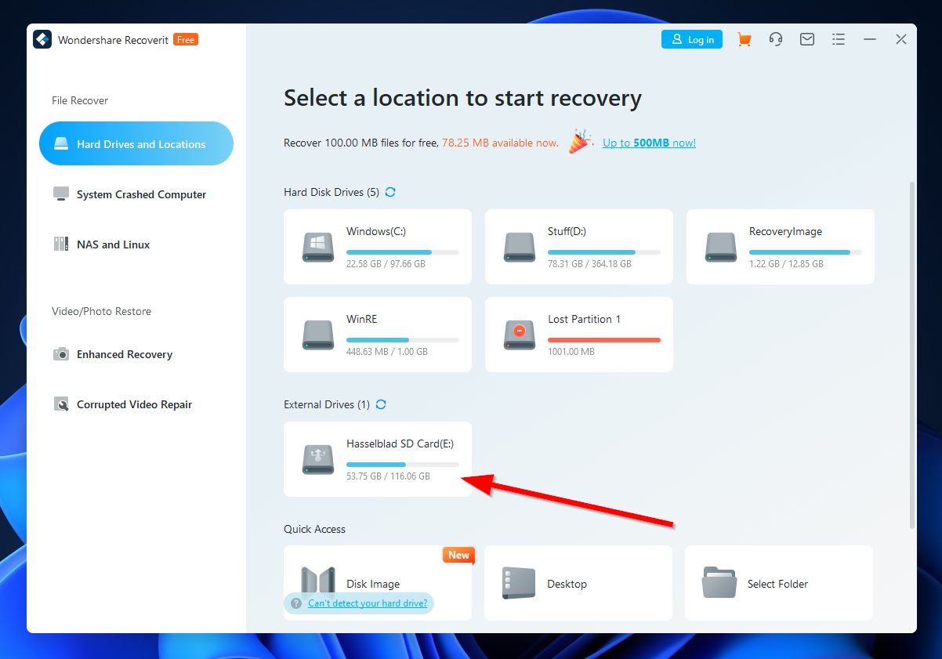Image resolution: width=942 pixels, height=659 pixels.
Task: Click the External Drives (1) heading
Action: click(327, 404)
